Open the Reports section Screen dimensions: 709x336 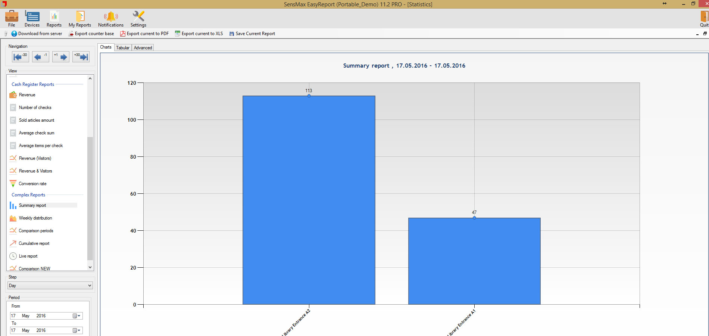point(54,19)
